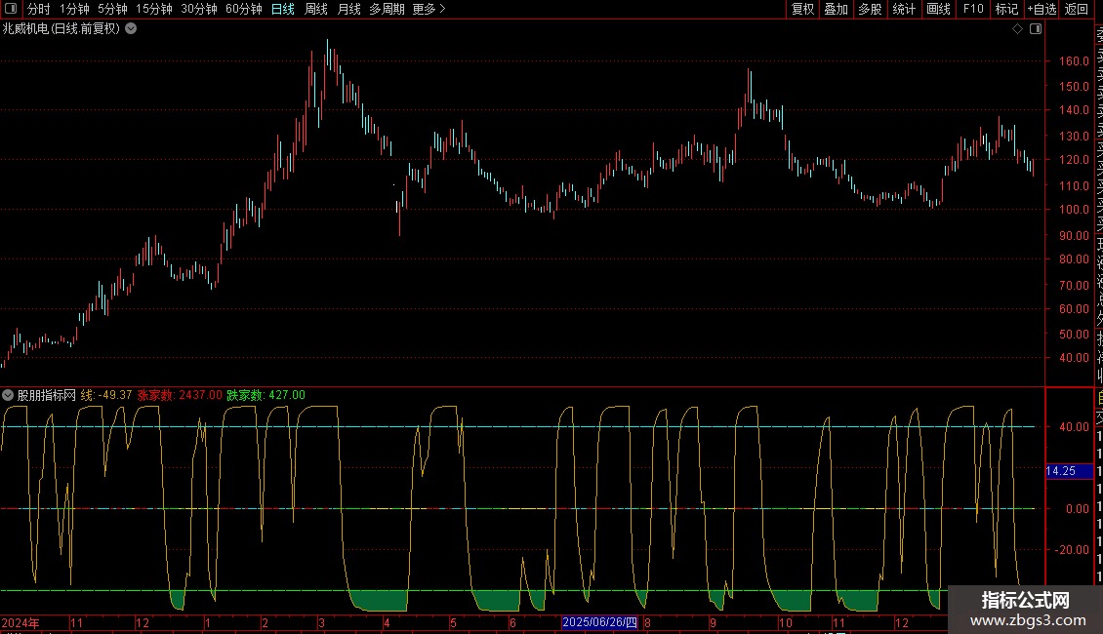This screenshot has height=634, width=1103.
Task: Toggle 多股 multi-stock view
Action: (870, 9)
